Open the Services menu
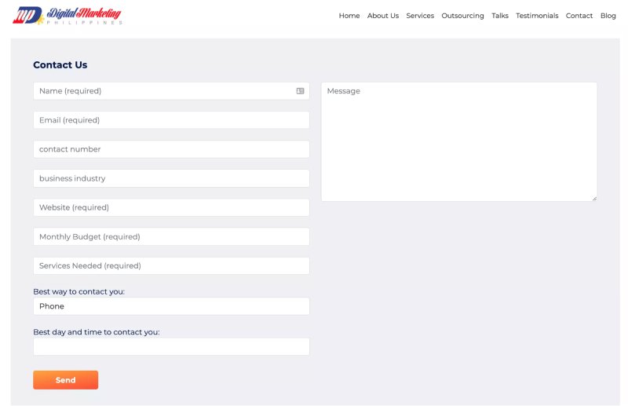The image size is (628, 406). coord(420,16)
